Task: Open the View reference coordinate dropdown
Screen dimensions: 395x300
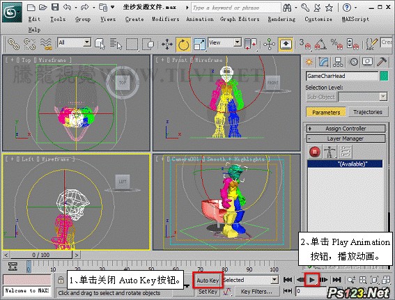Action: click(238, 42)
